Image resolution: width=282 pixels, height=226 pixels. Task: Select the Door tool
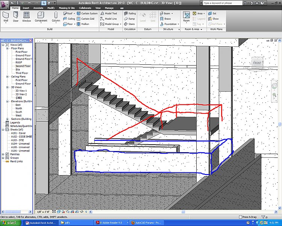[x=16, y=17]
